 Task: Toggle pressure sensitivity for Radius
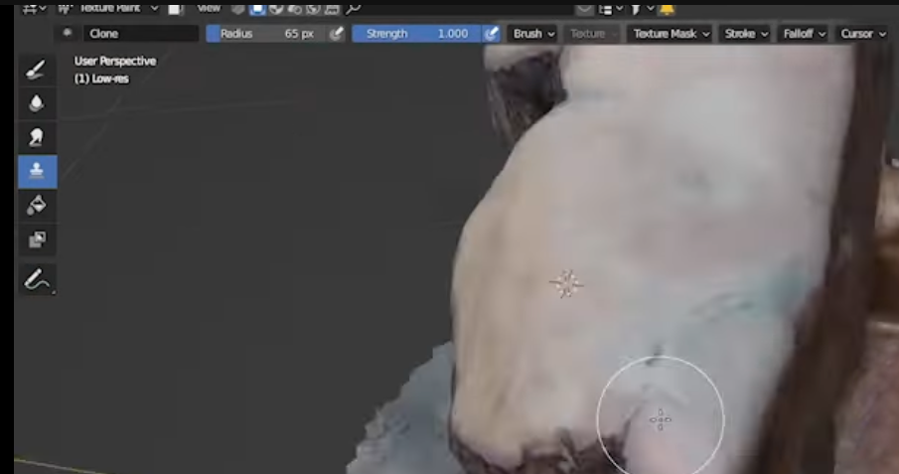(337, 34)
